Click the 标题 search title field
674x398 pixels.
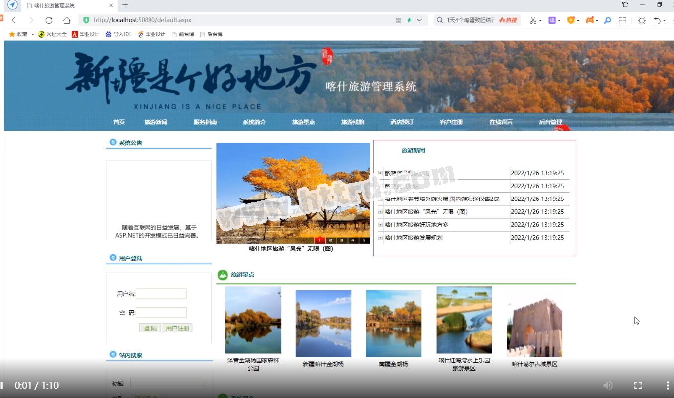pyautogui.click(x=167, y=383)
